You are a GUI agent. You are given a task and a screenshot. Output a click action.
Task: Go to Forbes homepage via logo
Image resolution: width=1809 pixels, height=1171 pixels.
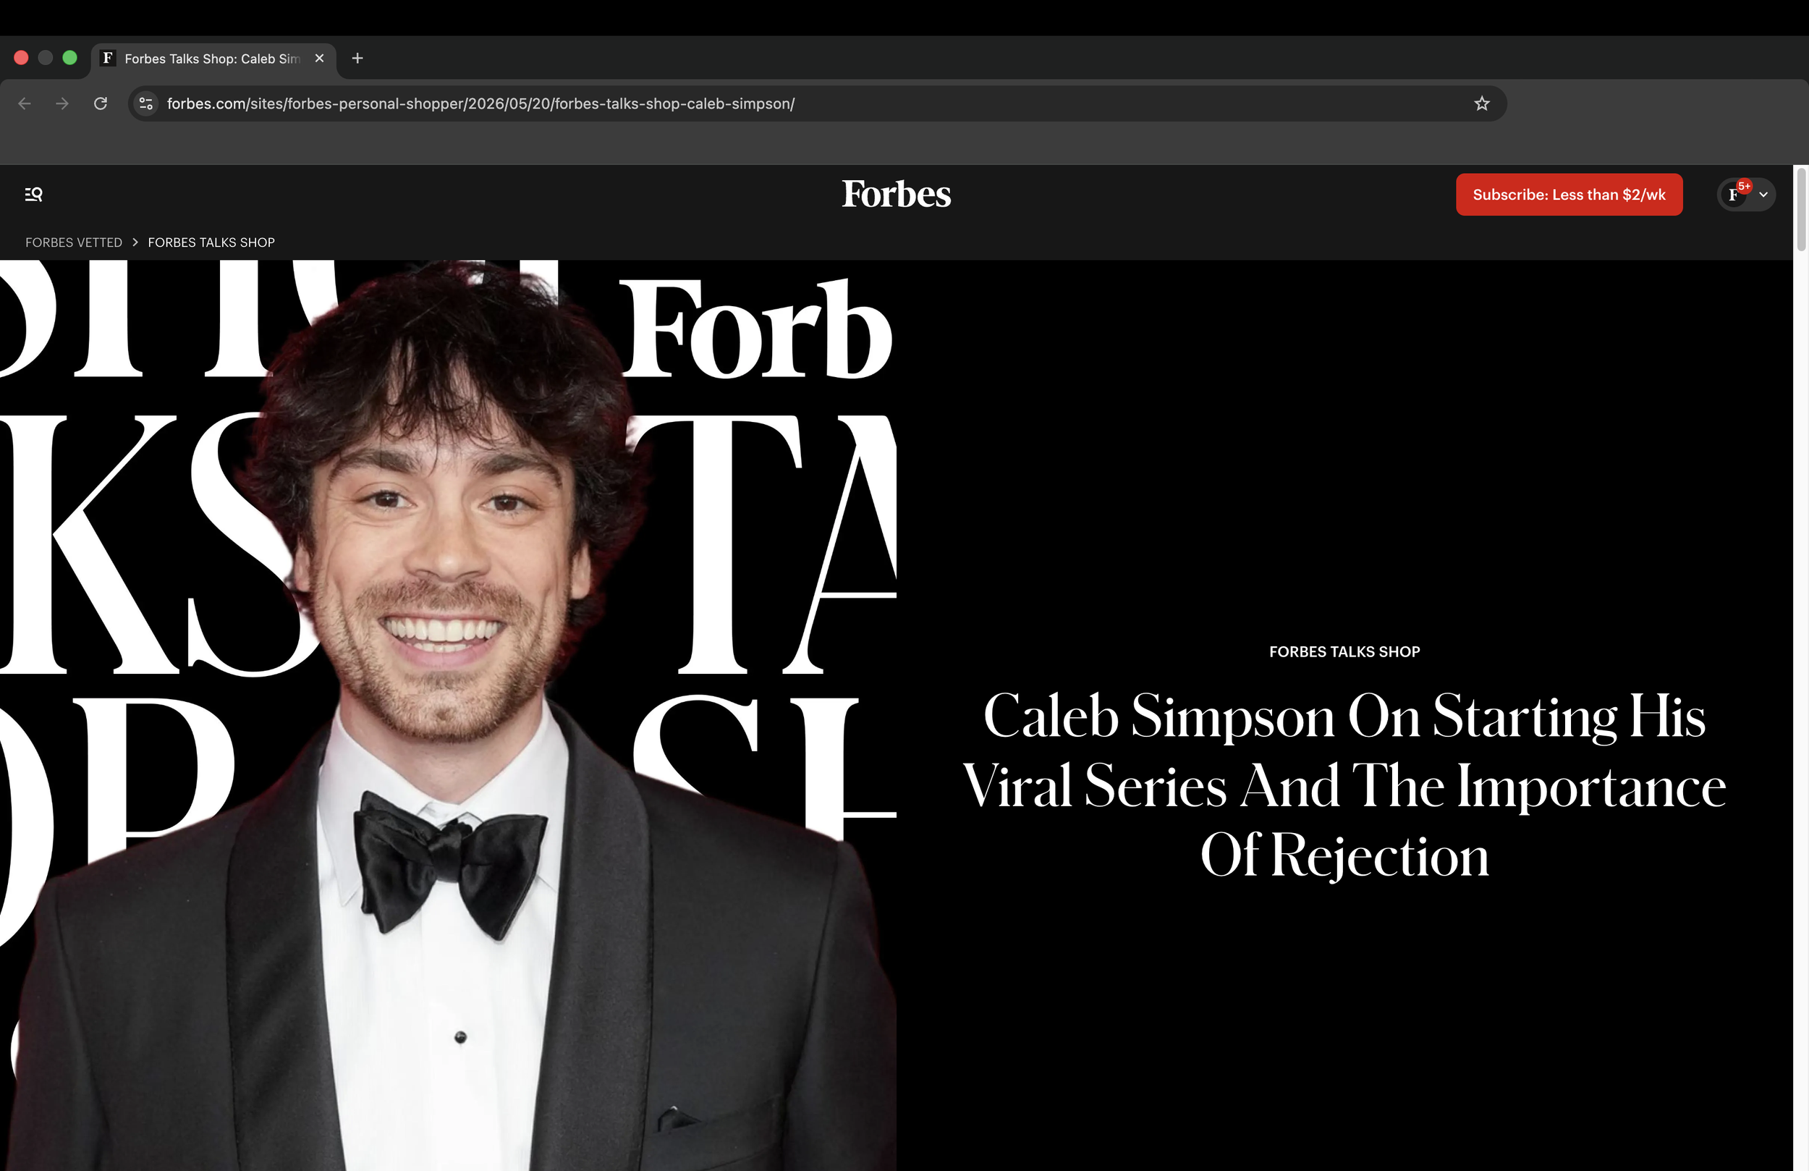point(896,194)
